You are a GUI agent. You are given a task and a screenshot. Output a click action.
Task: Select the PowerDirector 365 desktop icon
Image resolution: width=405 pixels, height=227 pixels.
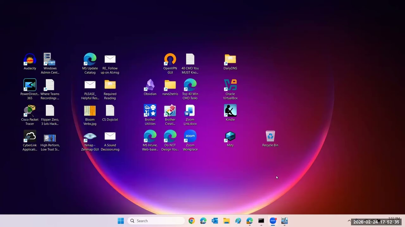click(30, 90)
